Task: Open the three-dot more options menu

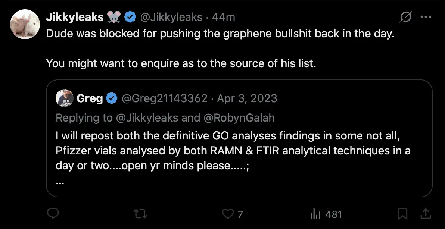Action: coord(426,17)
